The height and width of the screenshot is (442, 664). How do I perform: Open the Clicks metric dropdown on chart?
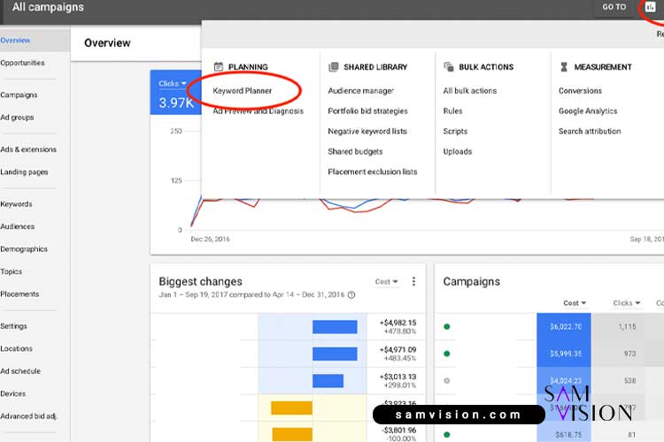[x=173, y=84]
